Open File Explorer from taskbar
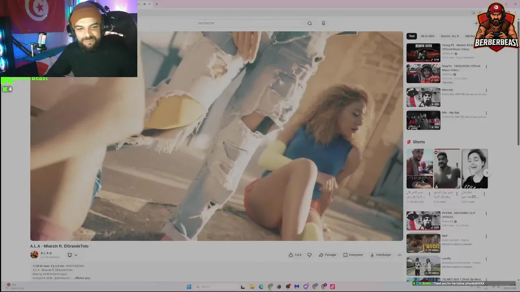This screenshot has height=292, width=520. pos(252,286)
